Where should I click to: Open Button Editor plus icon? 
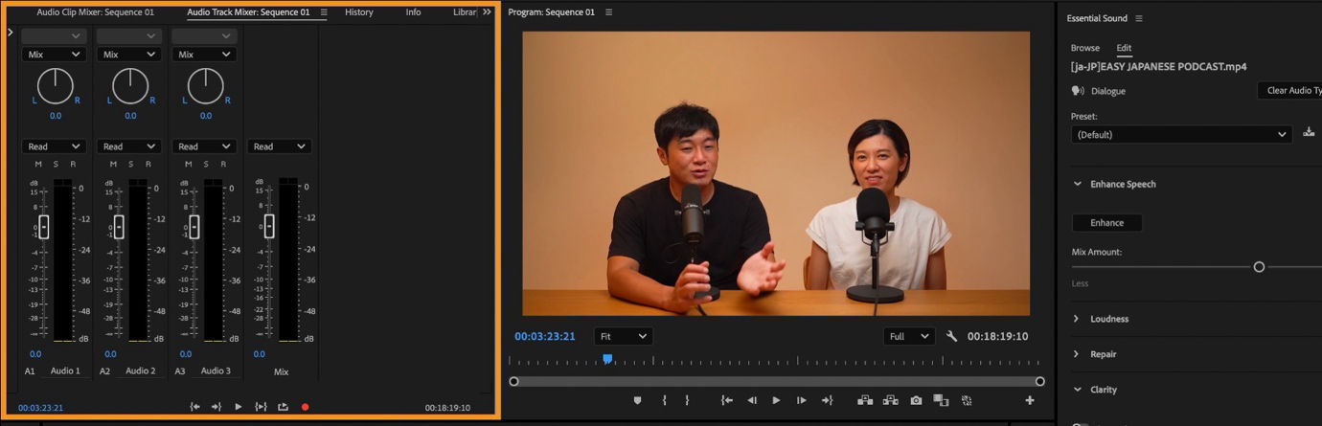1030,400
